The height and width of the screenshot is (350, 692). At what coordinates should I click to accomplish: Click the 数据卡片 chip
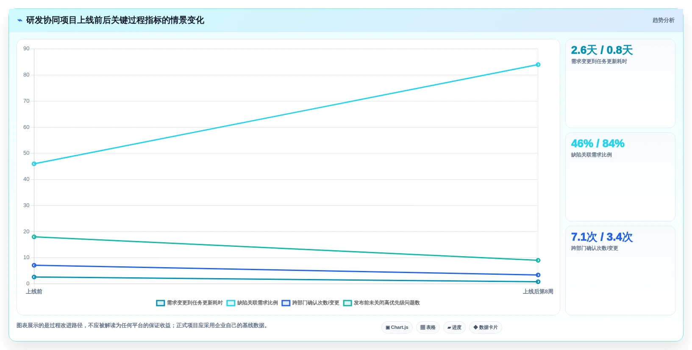click(486, 328)
